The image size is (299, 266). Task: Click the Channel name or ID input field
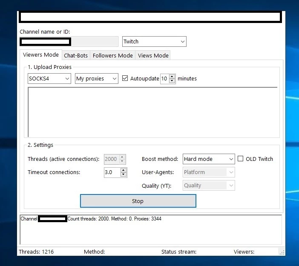pyautogui.click(x=69, y=42)
